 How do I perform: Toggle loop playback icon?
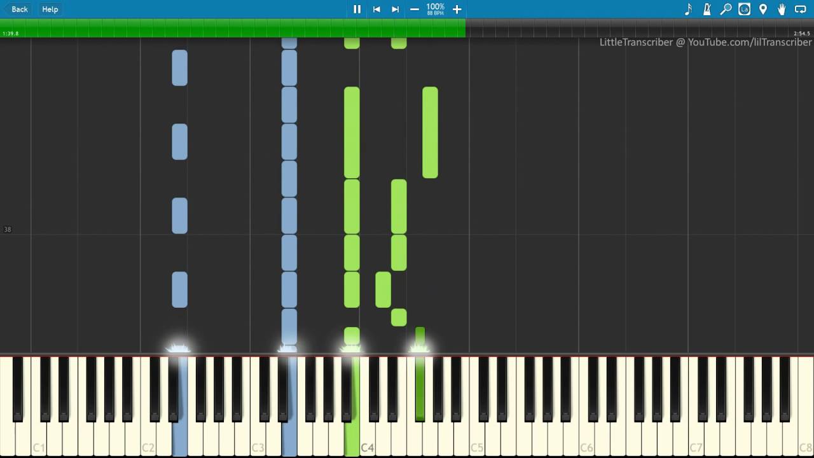coord(801,9)
